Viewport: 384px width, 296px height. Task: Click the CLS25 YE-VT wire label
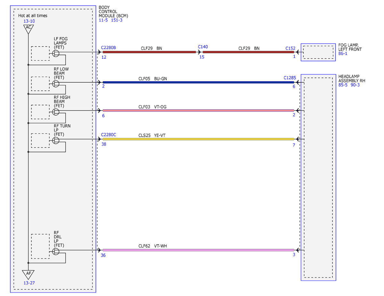click(152, 135)
